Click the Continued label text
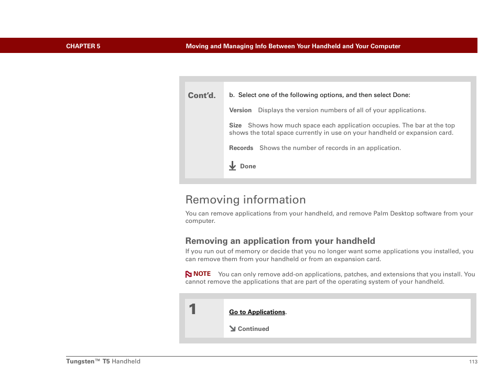 (x=254, y=329)
